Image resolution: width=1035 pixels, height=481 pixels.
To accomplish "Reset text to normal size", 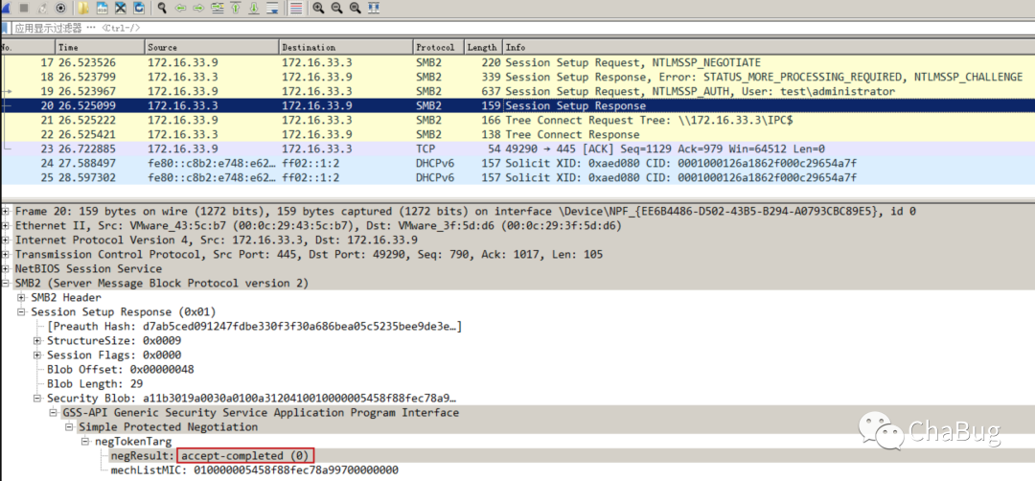I will (x=356, y=8).
